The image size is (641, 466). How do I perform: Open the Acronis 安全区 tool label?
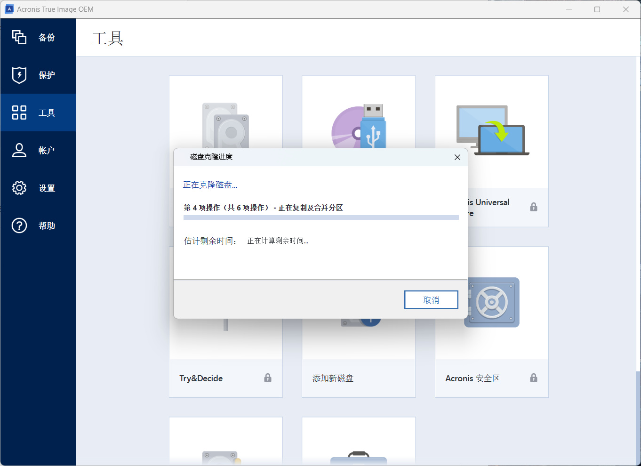click(x=473, y=378)
